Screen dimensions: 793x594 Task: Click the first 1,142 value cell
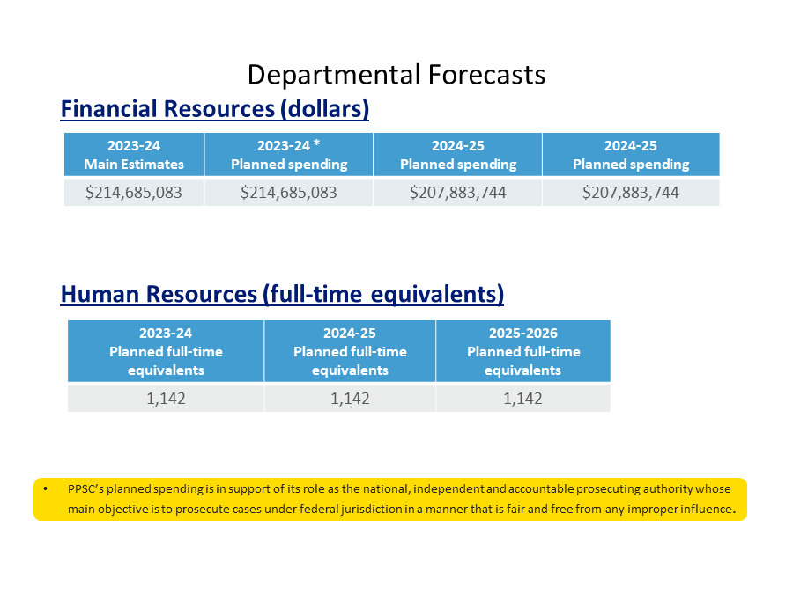point(166,398)
